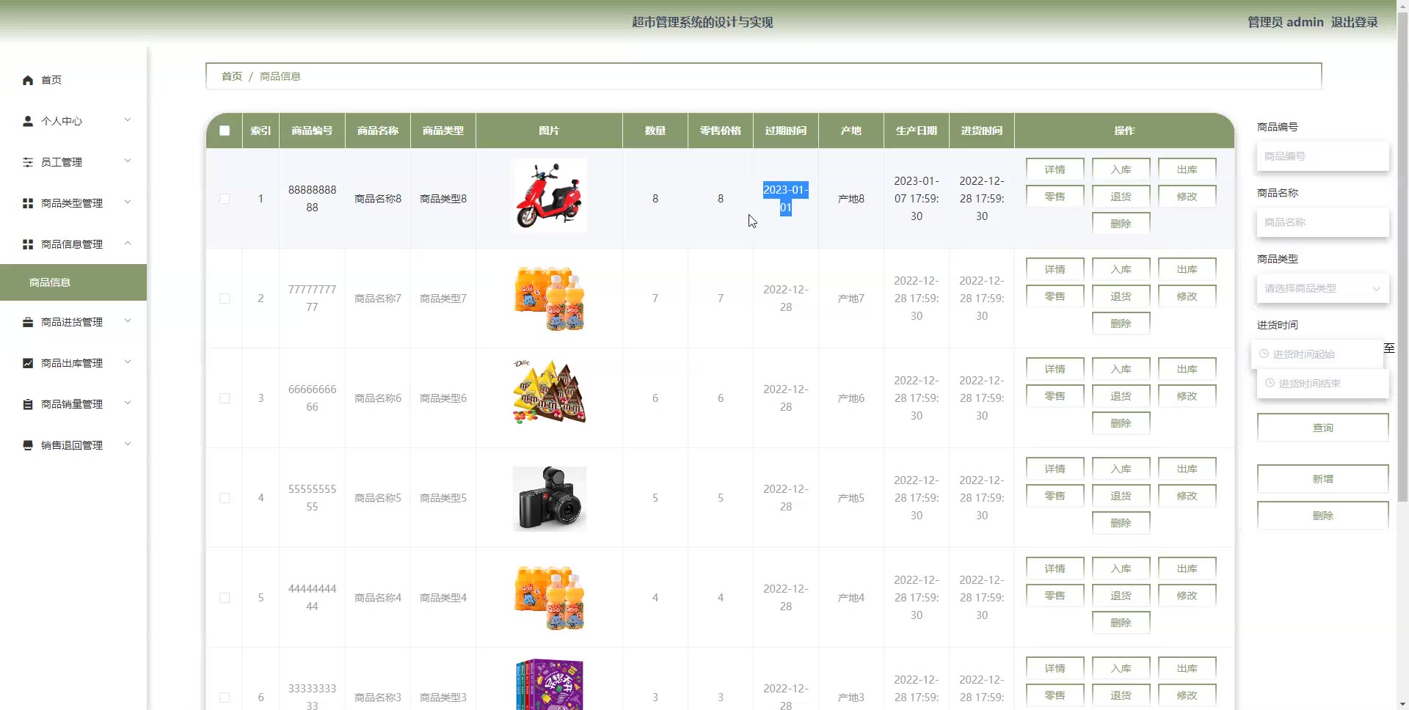This screenshot has width=1409, height=710.
Task: Click the 新增 button in right panel
Action: (x=1322, y=479)
